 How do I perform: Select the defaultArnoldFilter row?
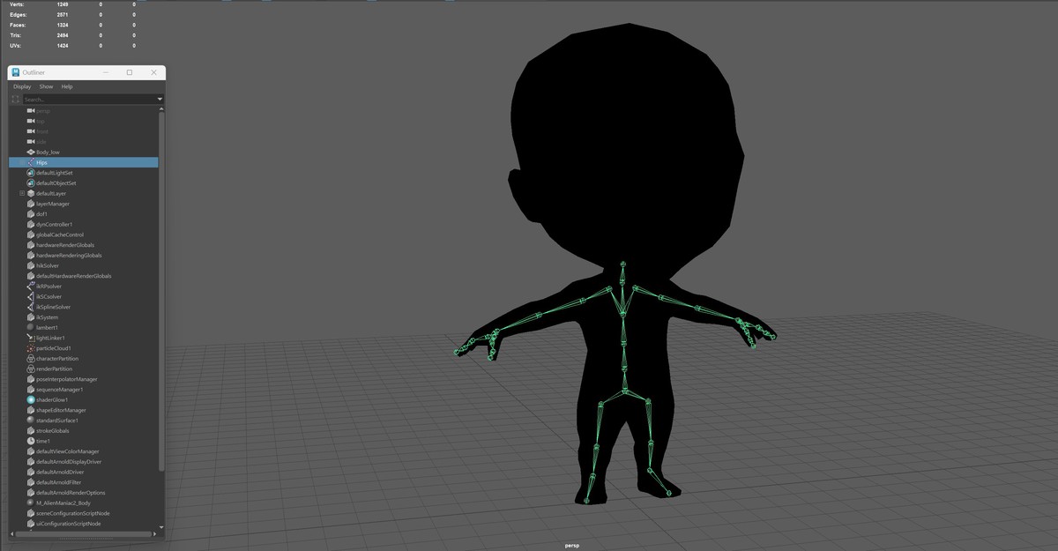(x=84, y=482)
